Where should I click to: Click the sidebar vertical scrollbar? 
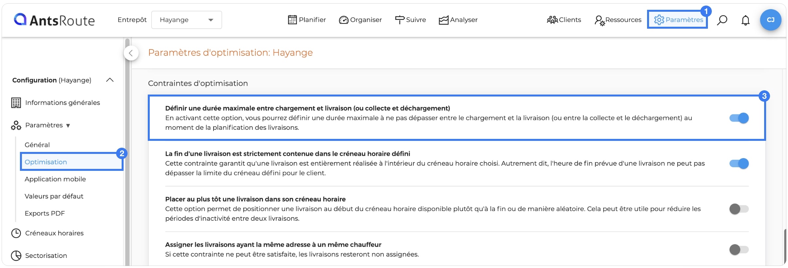click(128, 152)
